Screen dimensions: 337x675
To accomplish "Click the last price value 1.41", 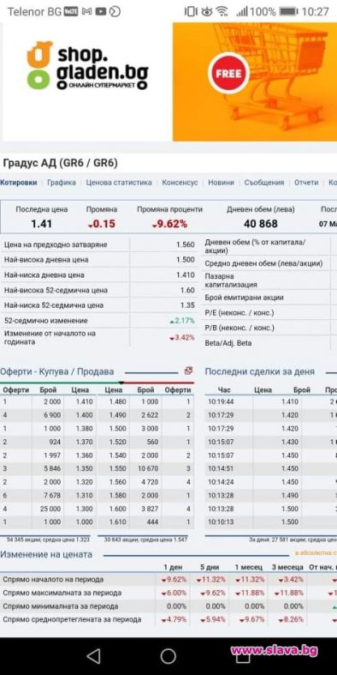I will pos(42,224).
